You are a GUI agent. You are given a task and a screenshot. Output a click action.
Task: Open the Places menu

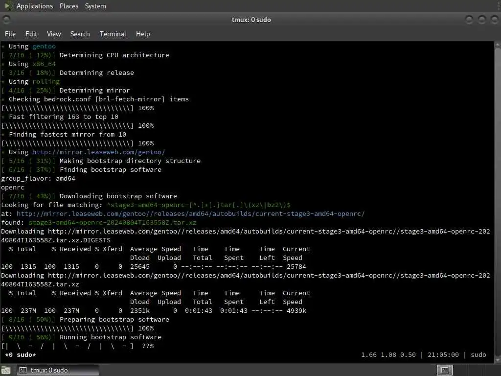68,6
